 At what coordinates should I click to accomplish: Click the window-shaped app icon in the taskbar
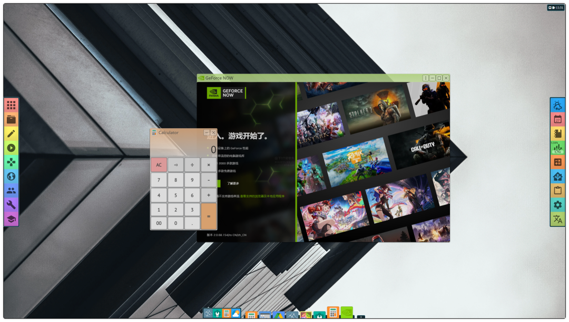click(x=265, y=315)
